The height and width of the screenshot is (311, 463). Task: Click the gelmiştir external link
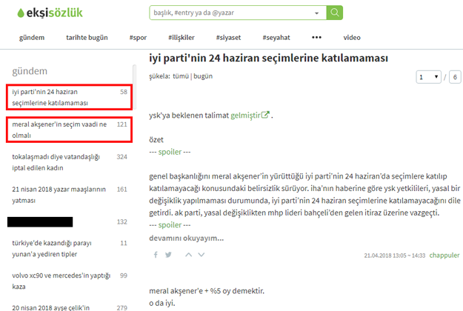point(250,116)
